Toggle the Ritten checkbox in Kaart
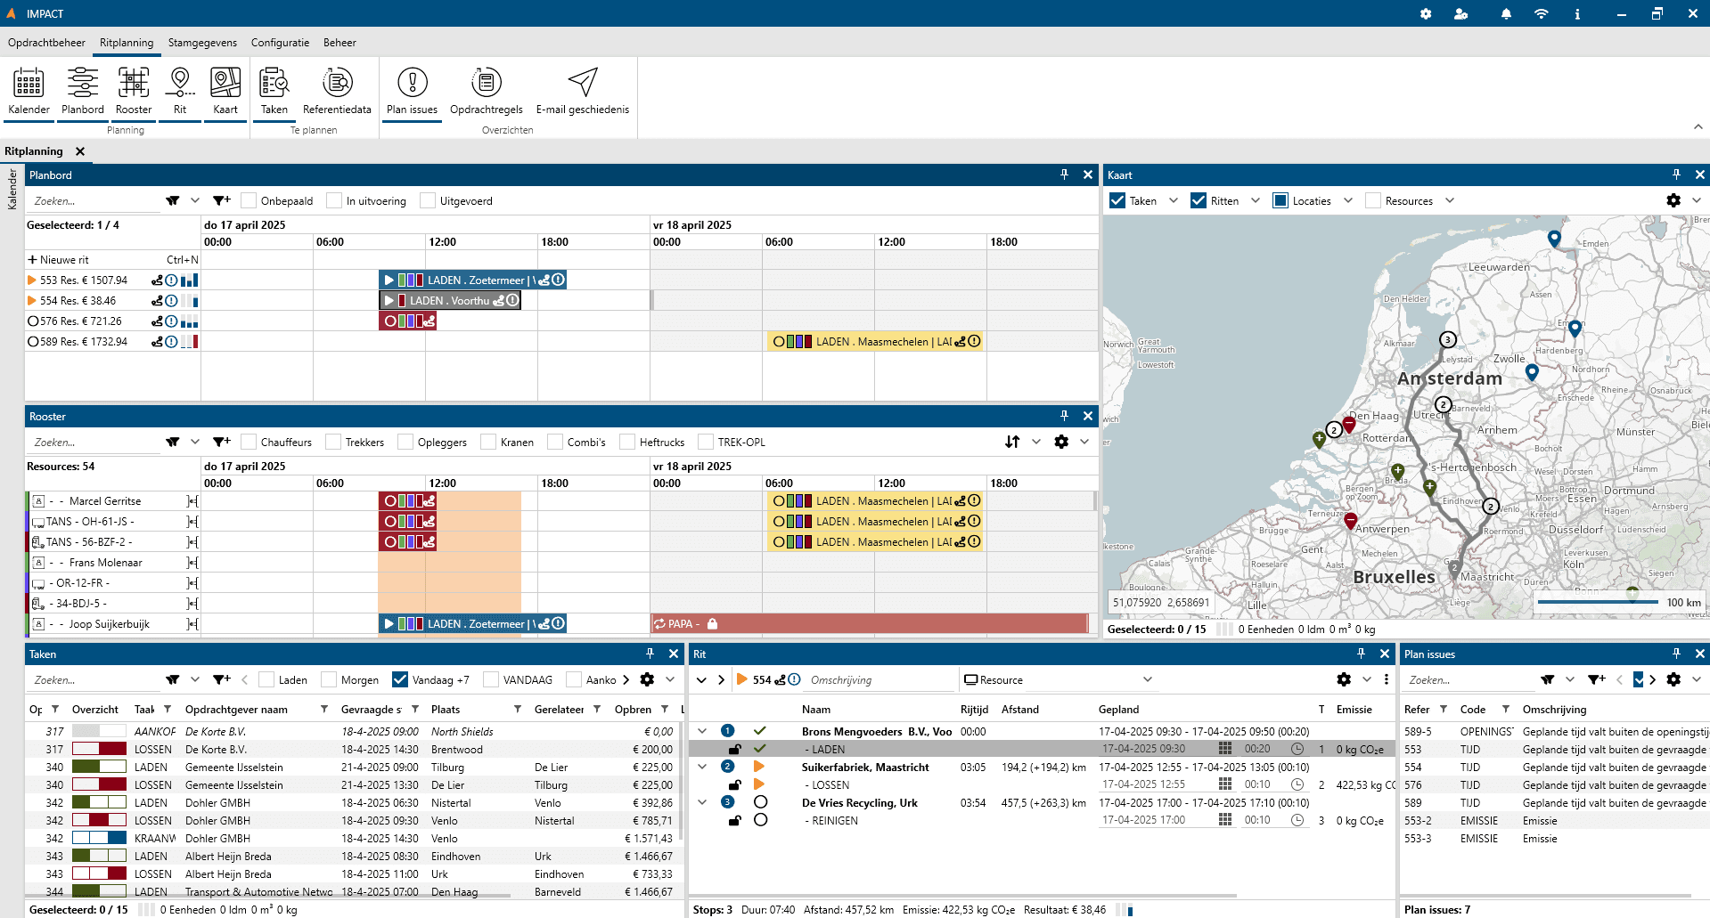 1199,201
